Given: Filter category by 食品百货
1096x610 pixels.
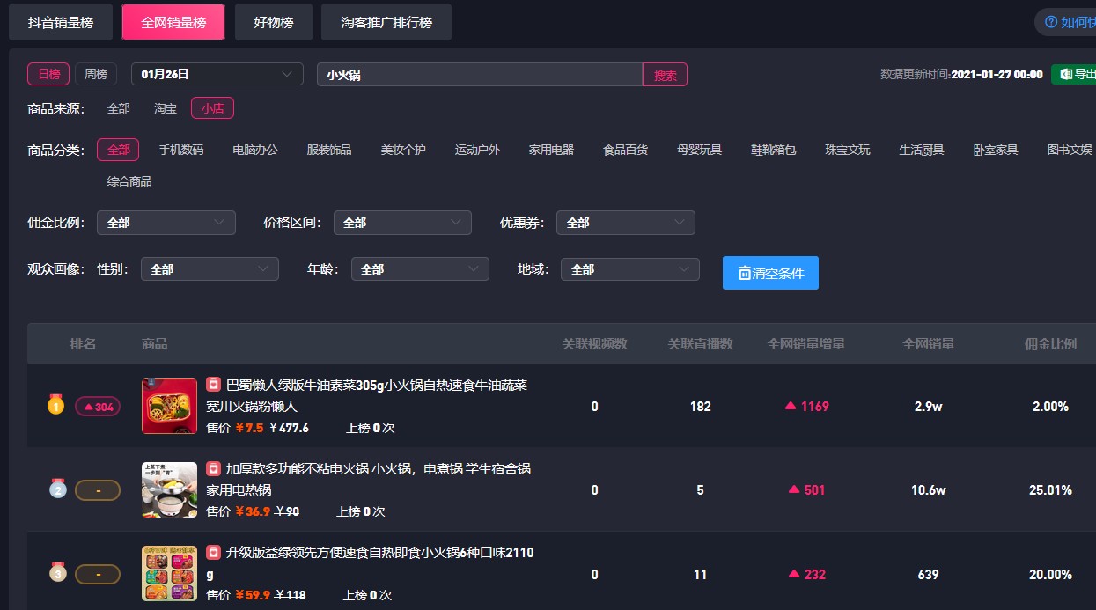Looking at the screenshot, I should tap(625, 149).
